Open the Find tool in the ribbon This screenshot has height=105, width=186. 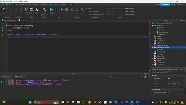[26, 10]
